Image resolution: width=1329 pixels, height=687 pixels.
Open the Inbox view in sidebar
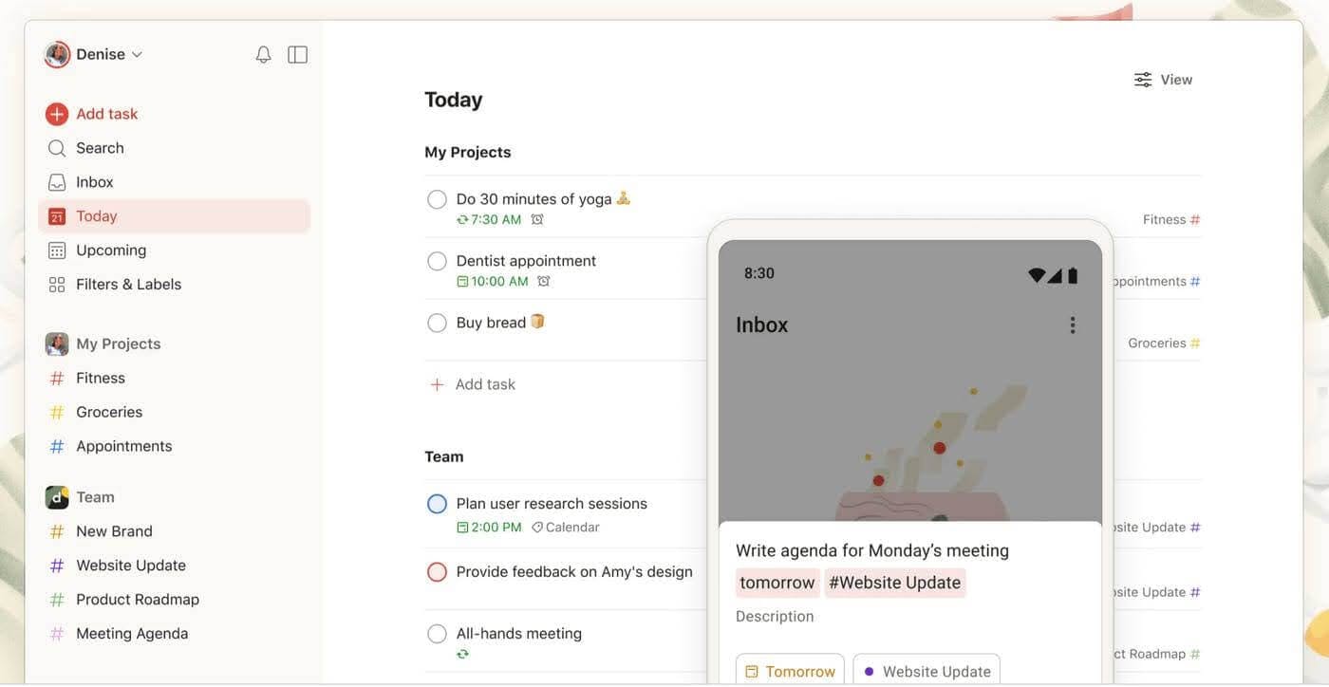94,182
